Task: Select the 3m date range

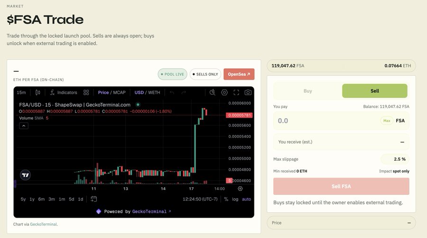Action: pyautogui.click(x=52, y=199)
